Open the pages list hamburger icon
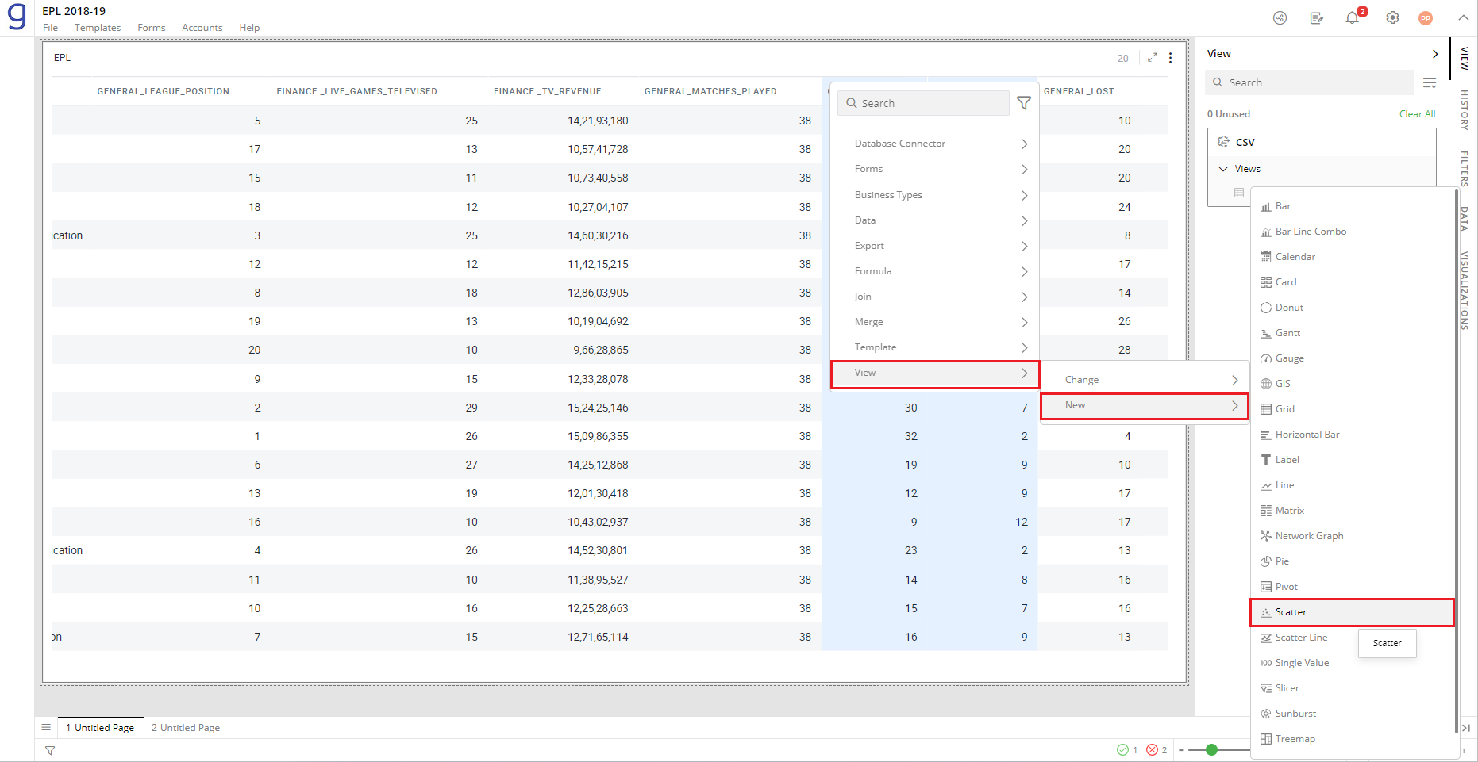 [46, 727]
